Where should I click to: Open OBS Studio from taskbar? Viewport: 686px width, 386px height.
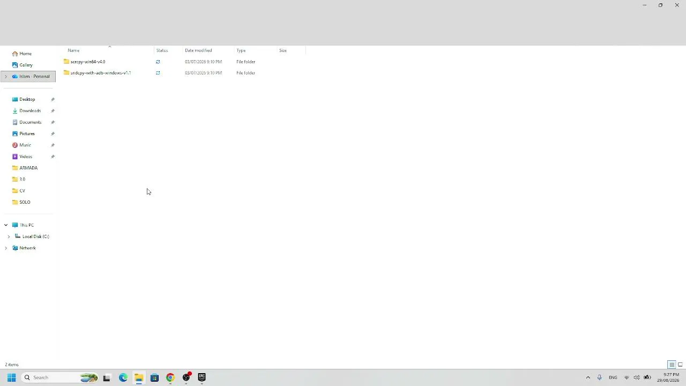[186, 377]
